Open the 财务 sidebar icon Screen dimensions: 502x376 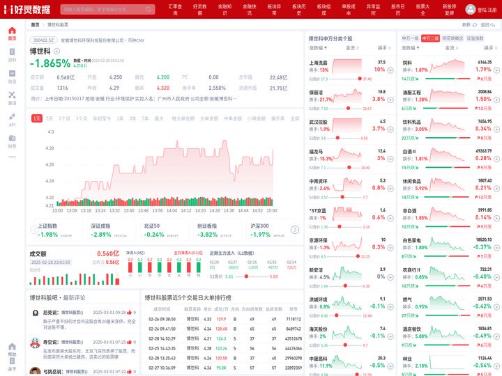(12, 141)
